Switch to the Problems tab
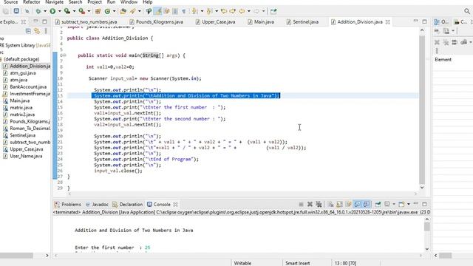473x266 pixels. (x=68, y=205)
